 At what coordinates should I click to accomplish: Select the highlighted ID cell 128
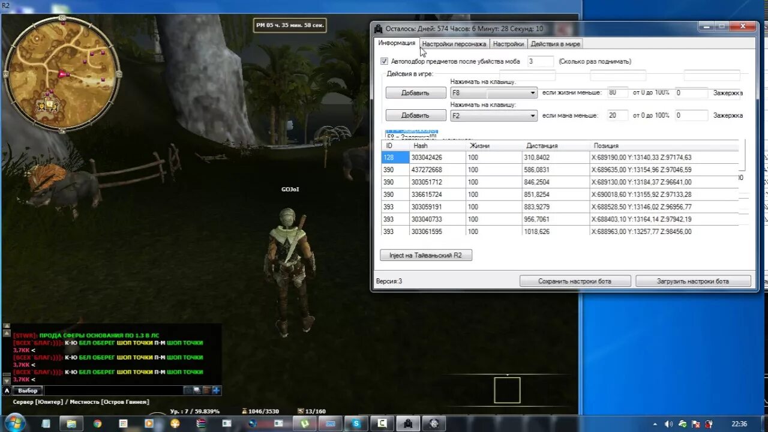coord(395,157)
